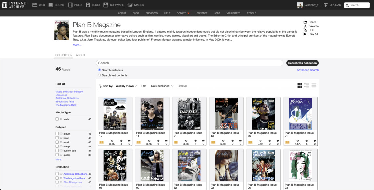Switch to extended list view icon
The image size is (374, 190).
[307, 86]
